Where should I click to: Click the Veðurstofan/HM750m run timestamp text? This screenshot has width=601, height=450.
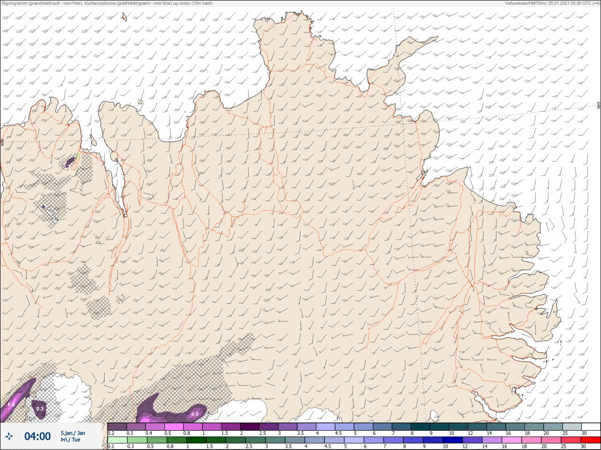click(552, 3)
